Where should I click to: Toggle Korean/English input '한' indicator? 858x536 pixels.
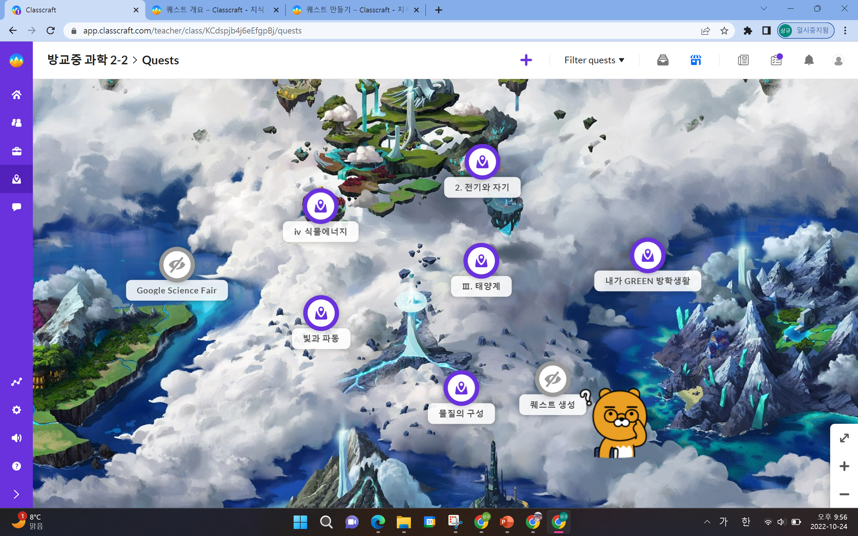coord(746,522)
